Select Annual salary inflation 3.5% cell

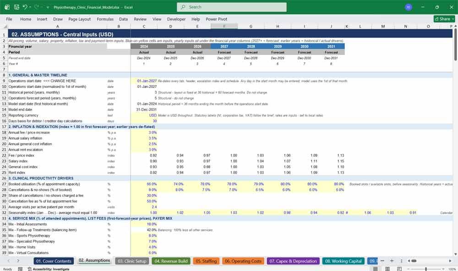[x=144, y=138]
